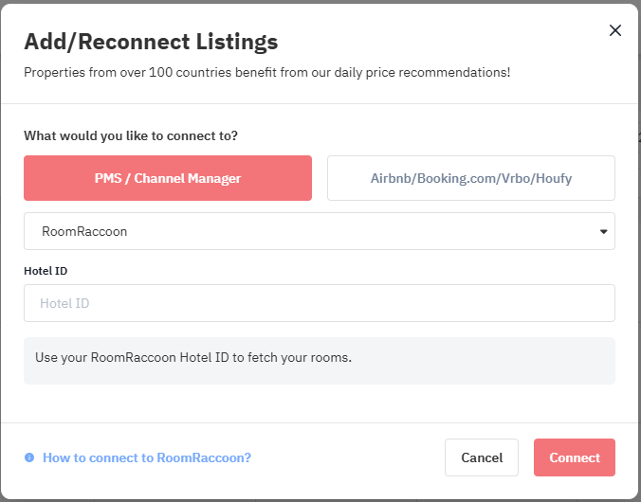The image size is (641, 502).
Task: Focus the Hotel ID input field
Action: click(x=320, y=303)
